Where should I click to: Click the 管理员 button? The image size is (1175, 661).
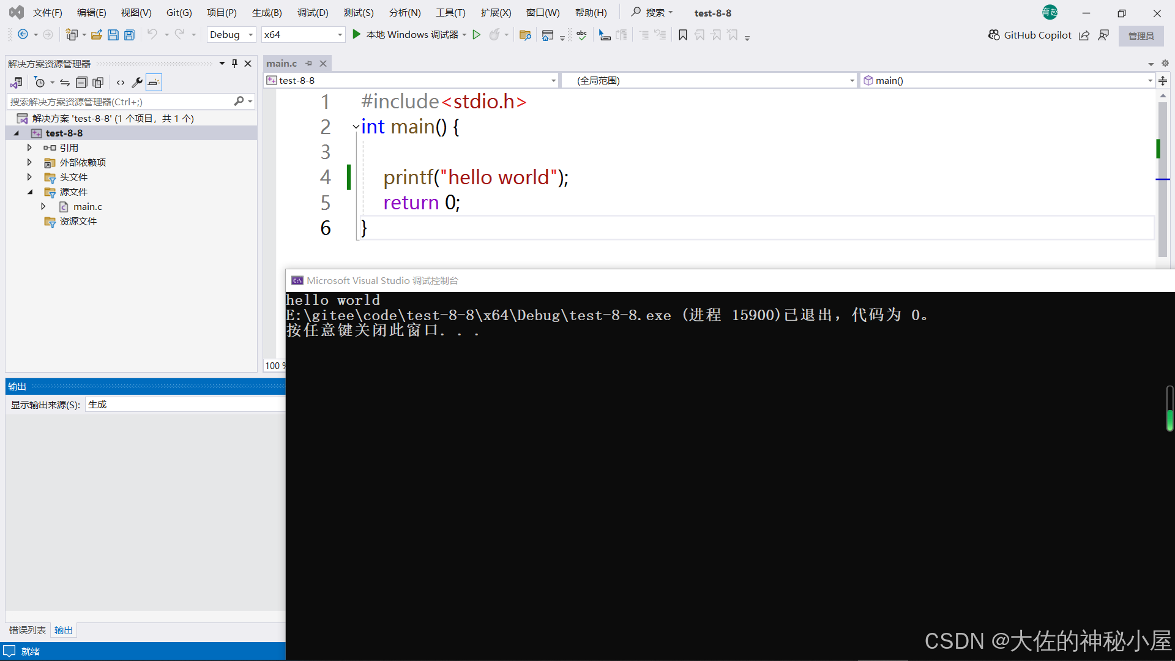coord(1141,35)
